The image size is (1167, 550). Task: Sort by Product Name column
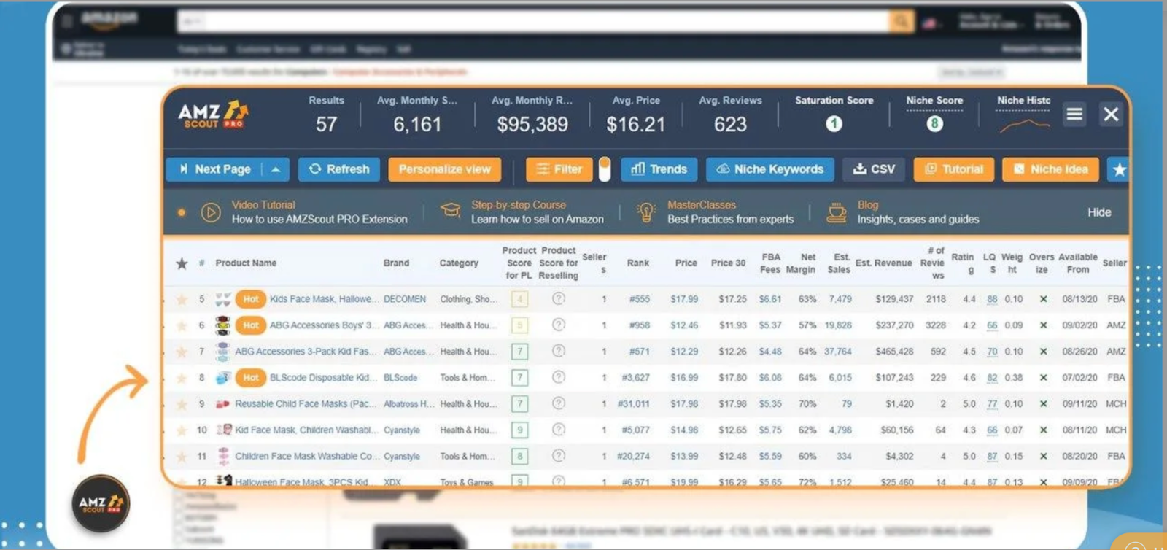(246, 263)
